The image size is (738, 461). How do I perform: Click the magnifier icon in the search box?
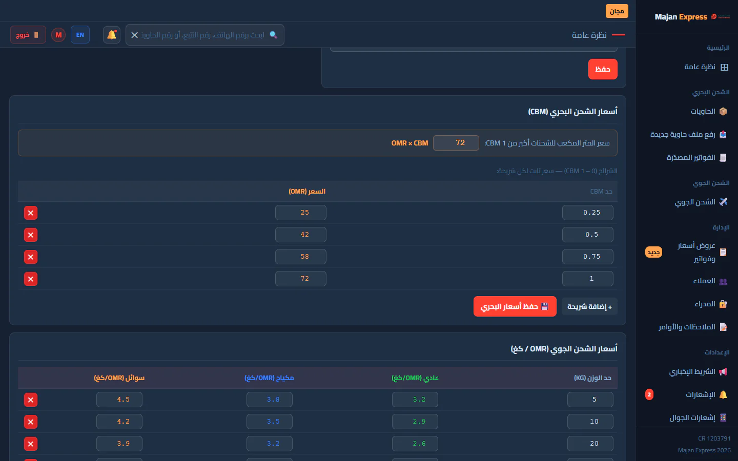click(273, 35)
